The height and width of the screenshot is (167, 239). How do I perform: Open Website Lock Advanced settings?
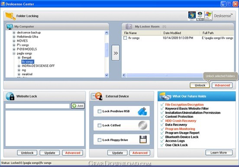[73, 153]
